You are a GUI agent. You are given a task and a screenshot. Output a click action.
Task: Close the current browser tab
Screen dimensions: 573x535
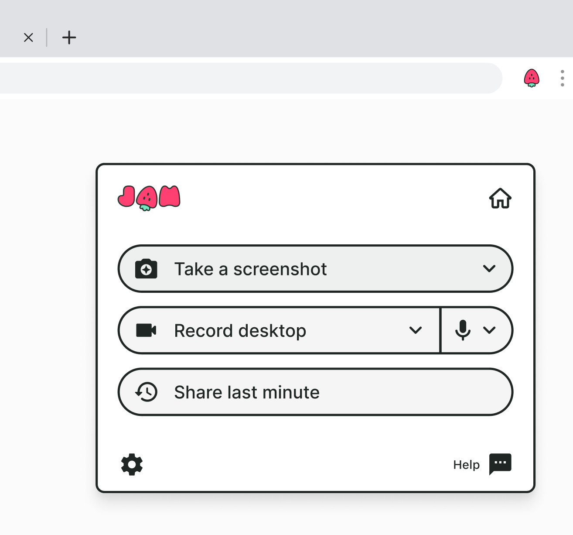pyautogui.click(x=28, y=38)
